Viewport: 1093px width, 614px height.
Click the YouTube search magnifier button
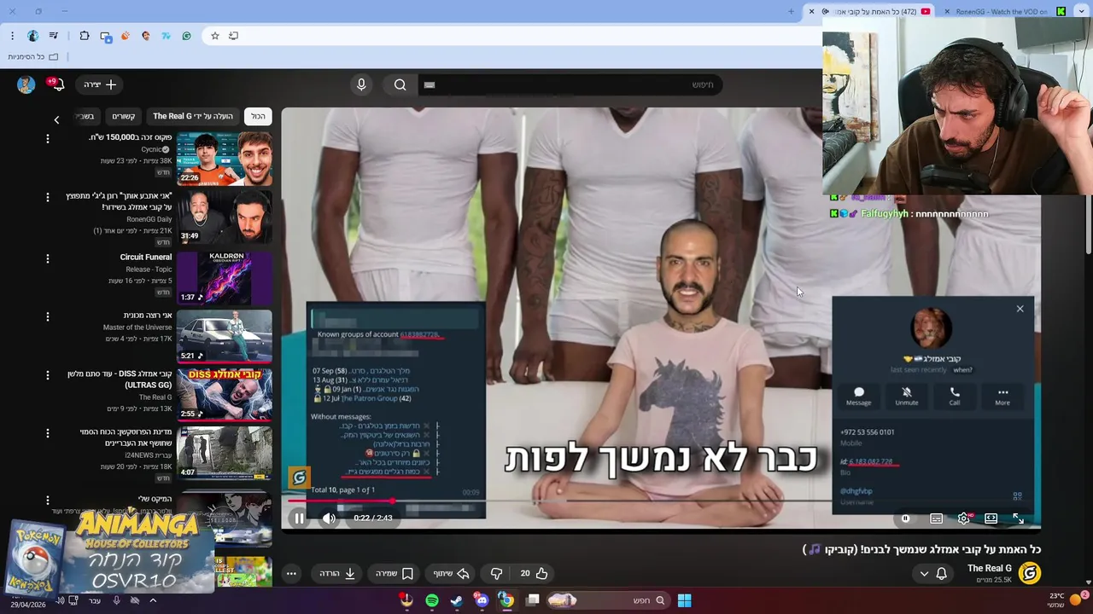click(400, 84)
